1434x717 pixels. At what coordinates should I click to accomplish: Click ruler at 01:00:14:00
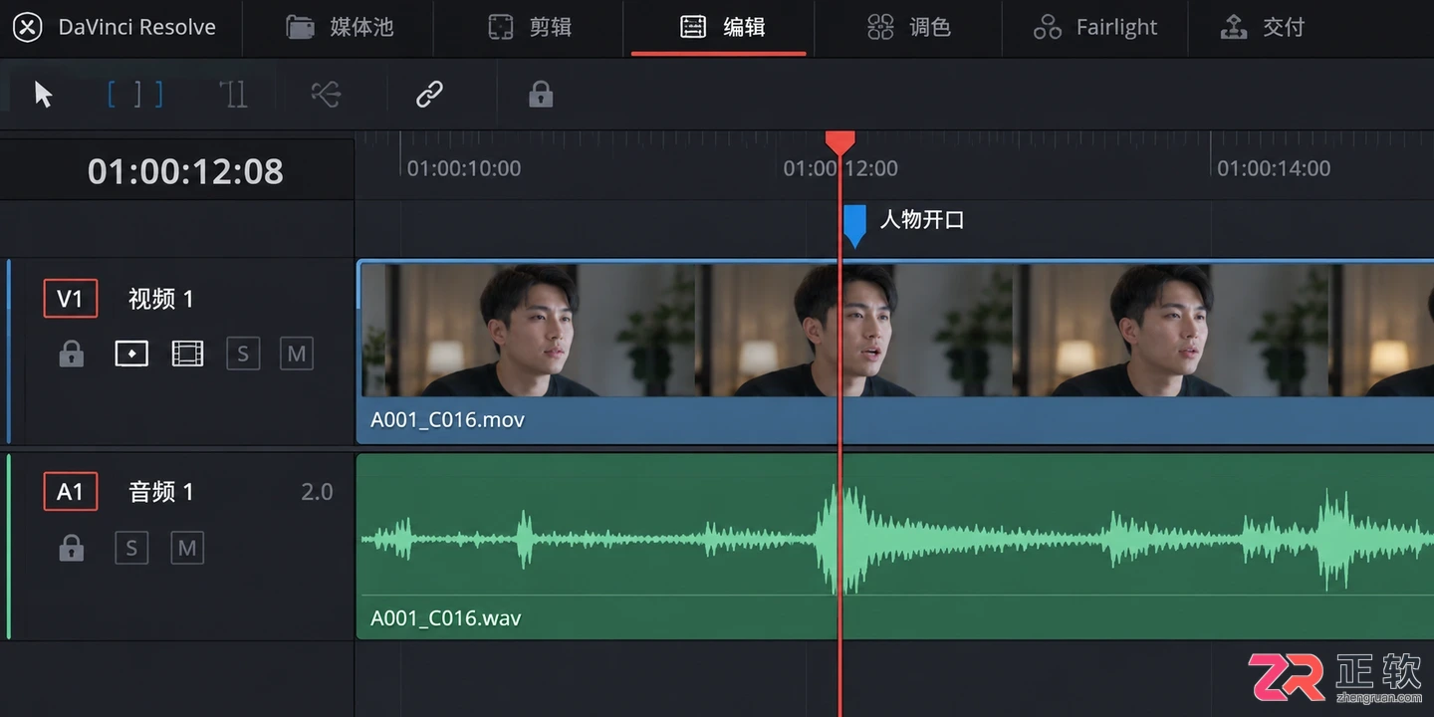coord(1274,168)
